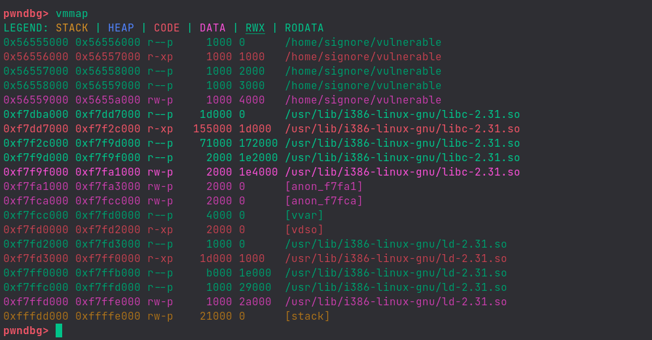The image size is (652, 340).
Task: Click the typed vmmap command text
Action: (72, 14)
